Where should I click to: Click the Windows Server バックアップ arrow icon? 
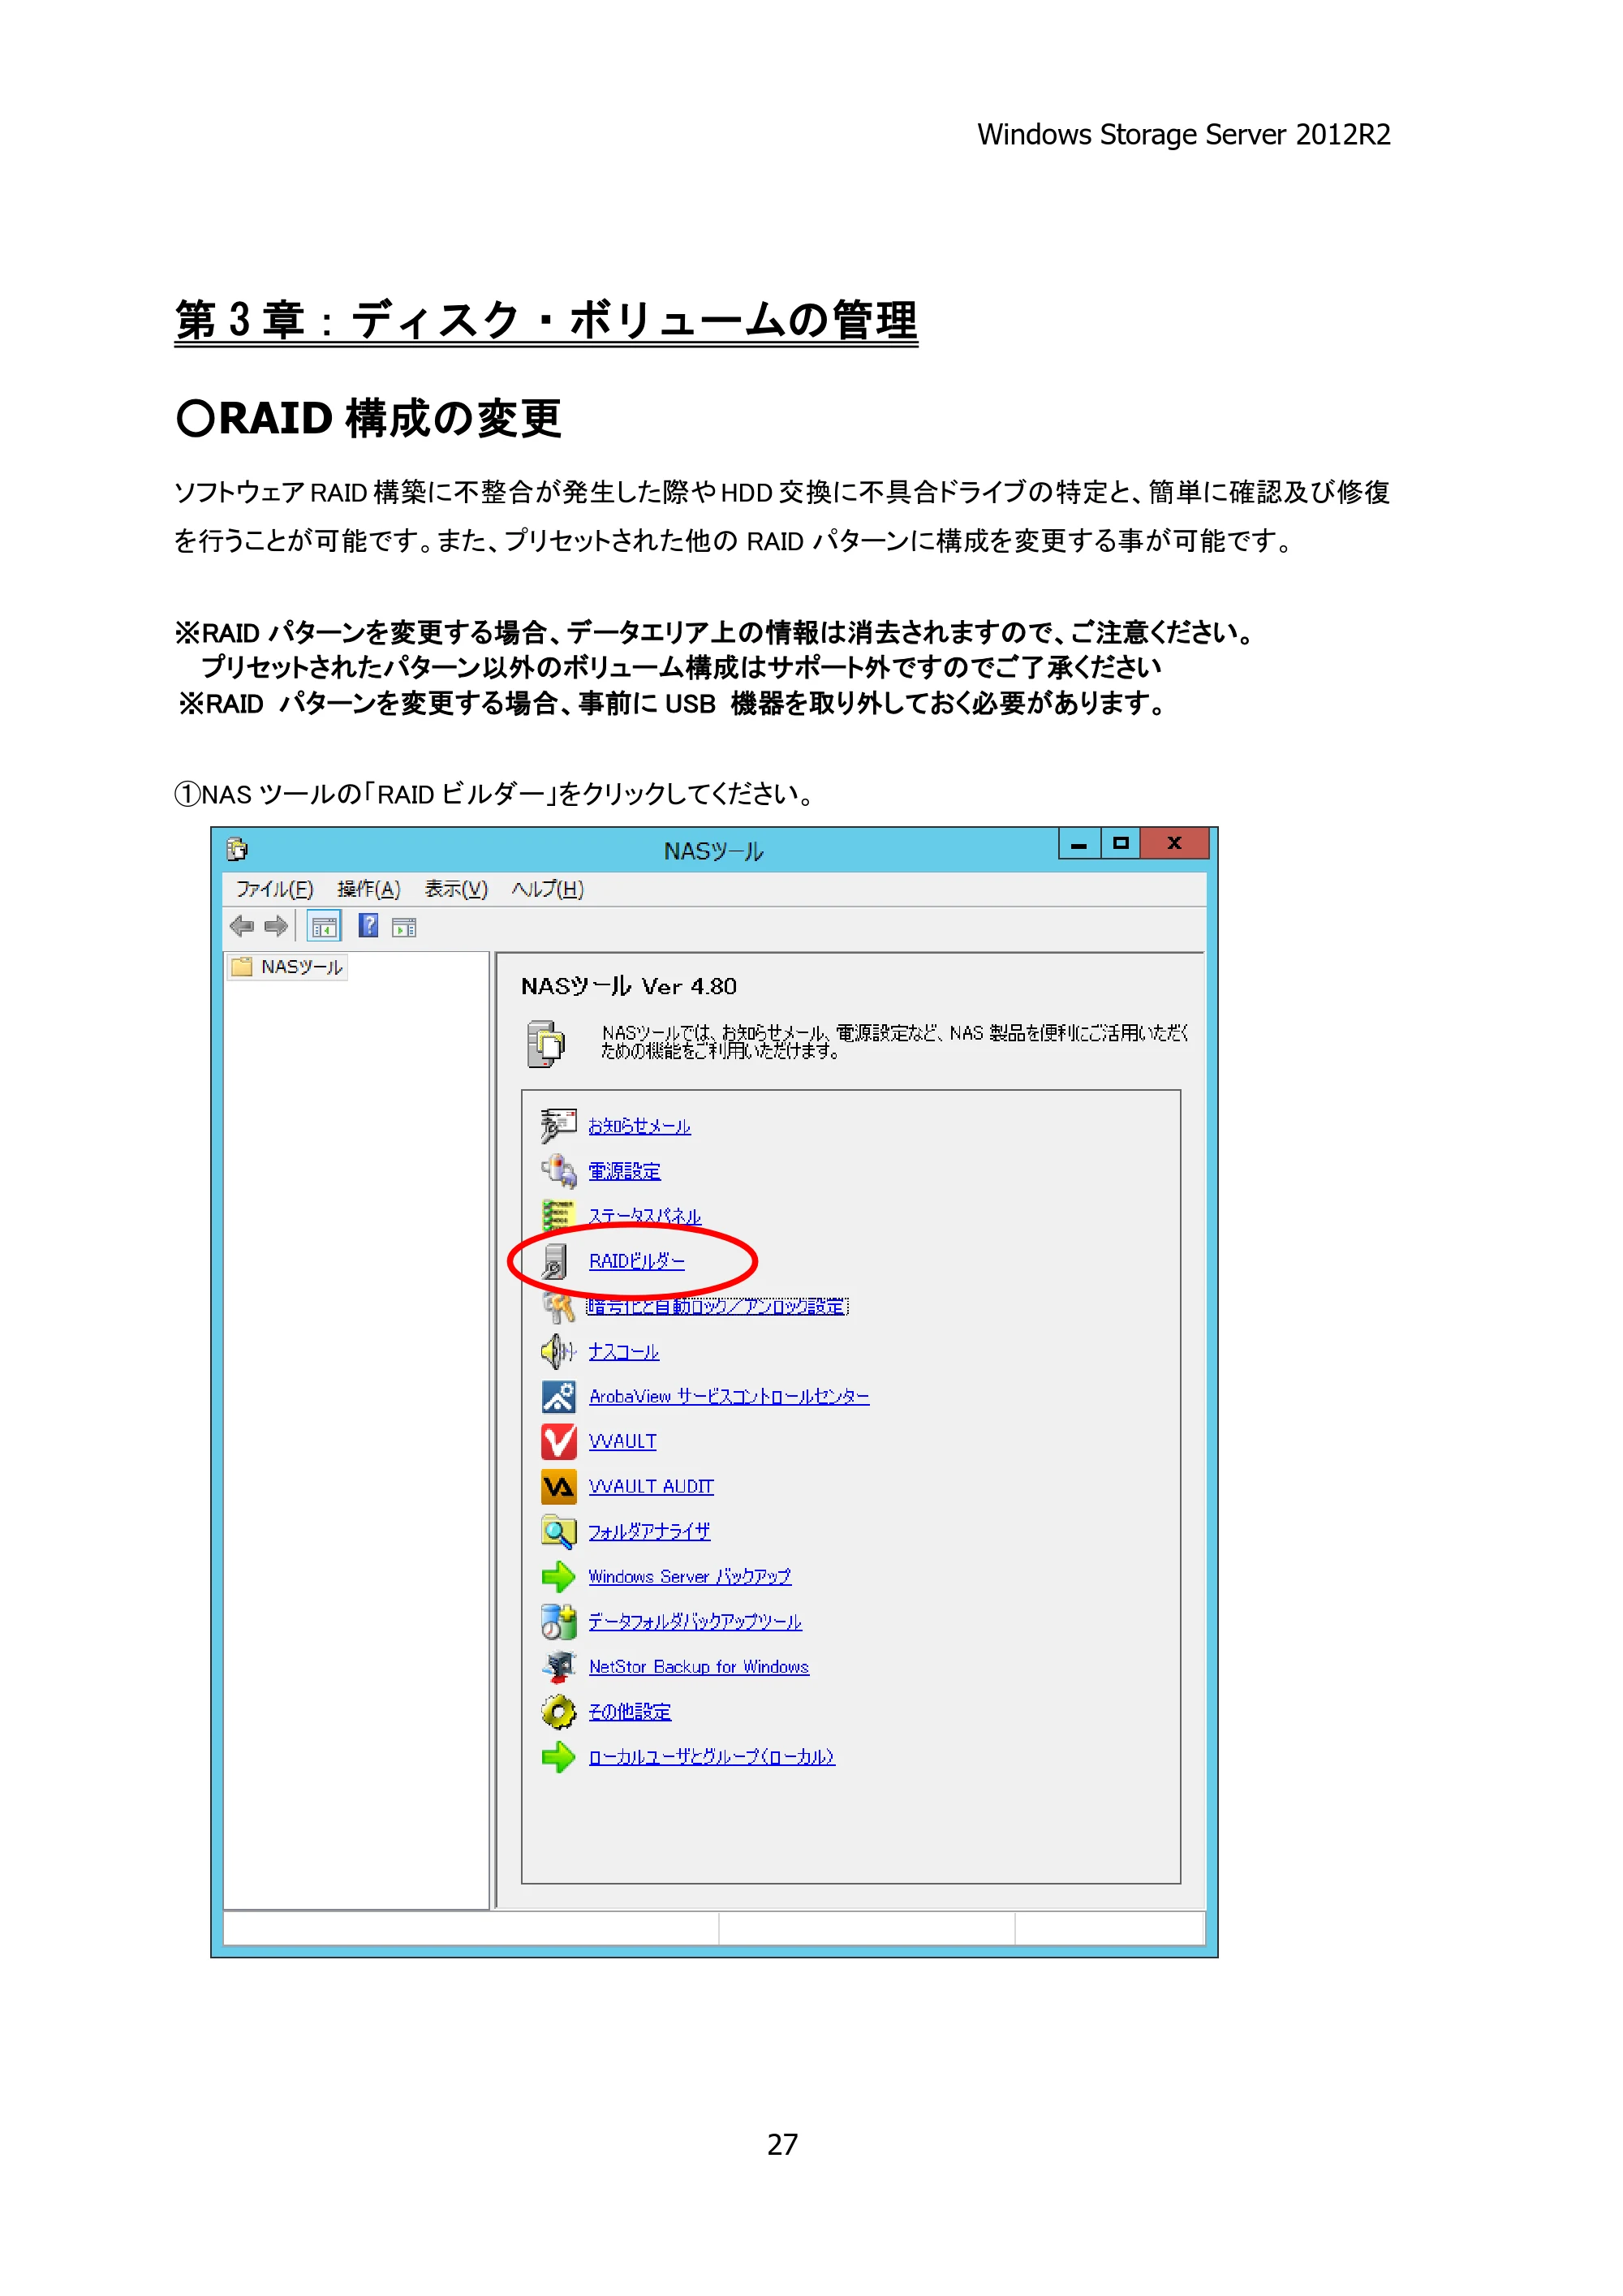point(558,1576)
